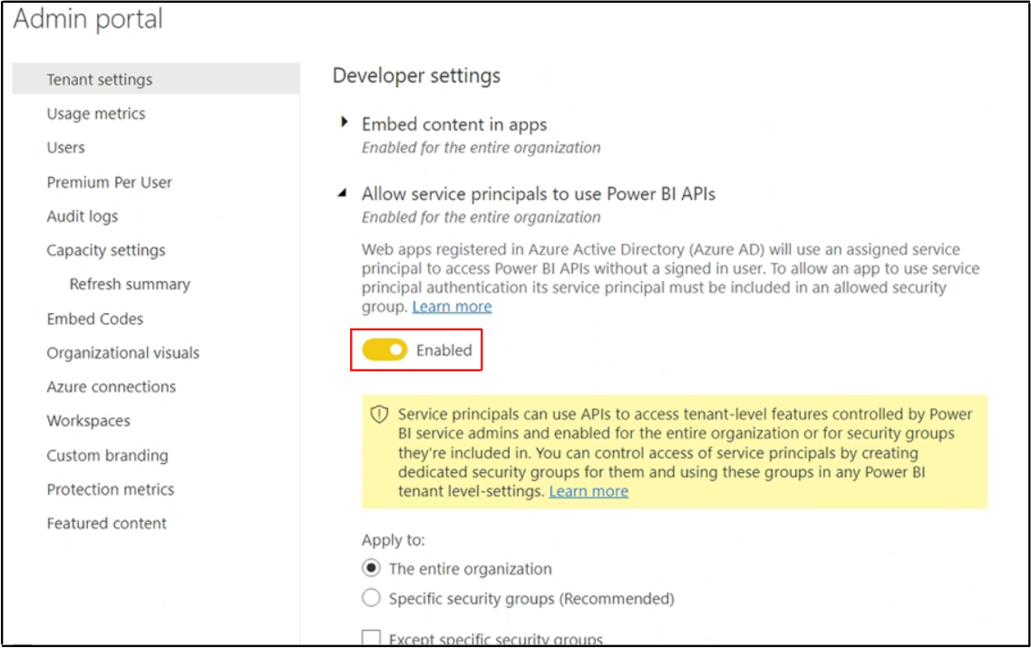Click the shield warning icon in yellow notice
This screenshot has width=1031, height=648.
(379, 415)
